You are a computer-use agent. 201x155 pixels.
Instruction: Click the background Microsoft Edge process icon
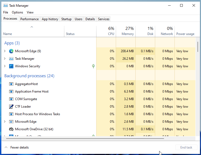(x=11, y=122)
